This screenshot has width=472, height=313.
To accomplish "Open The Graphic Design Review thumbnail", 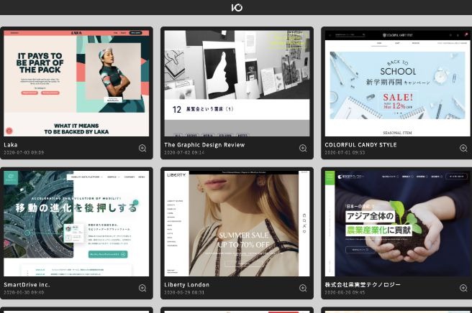I will tap(237, 83).
